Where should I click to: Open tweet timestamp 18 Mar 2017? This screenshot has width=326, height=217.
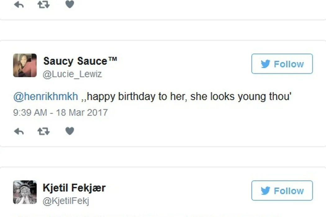pyautogui.click(x=61, y=112)
